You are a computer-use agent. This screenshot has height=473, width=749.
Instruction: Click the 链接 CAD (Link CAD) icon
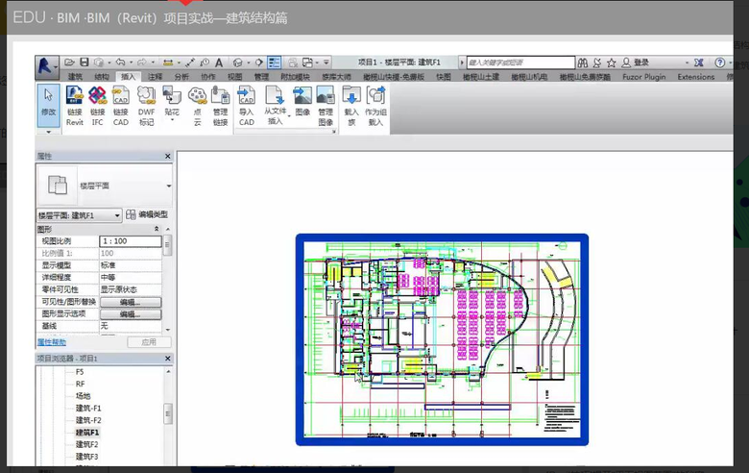click(x=120, y=96)
